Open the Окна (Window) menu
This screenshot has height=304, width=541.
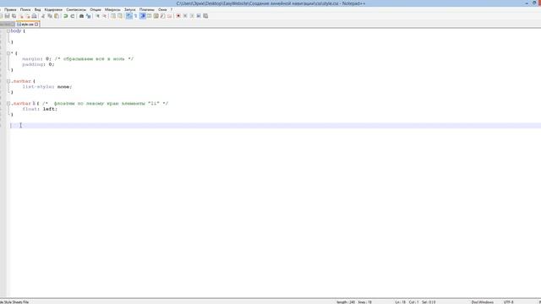pos(162,9)
